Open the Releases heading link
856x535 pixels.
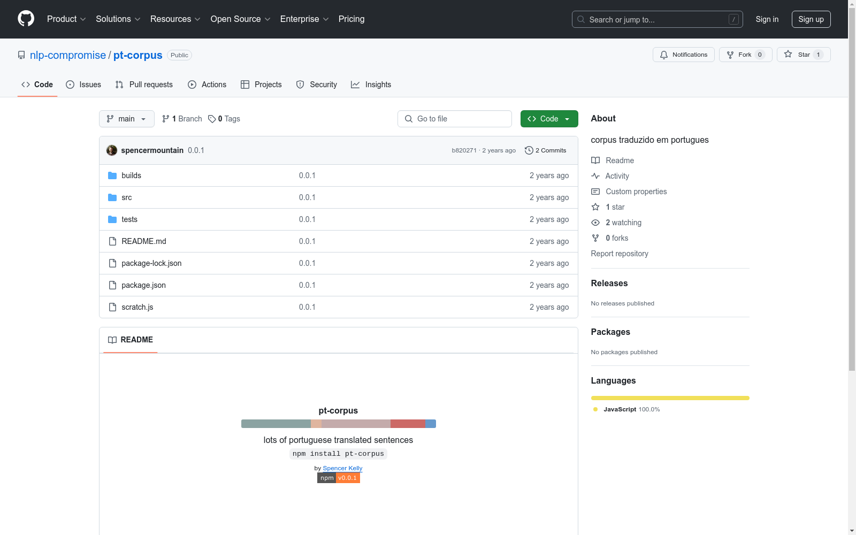pyautogui.click(x=609, y=284)
